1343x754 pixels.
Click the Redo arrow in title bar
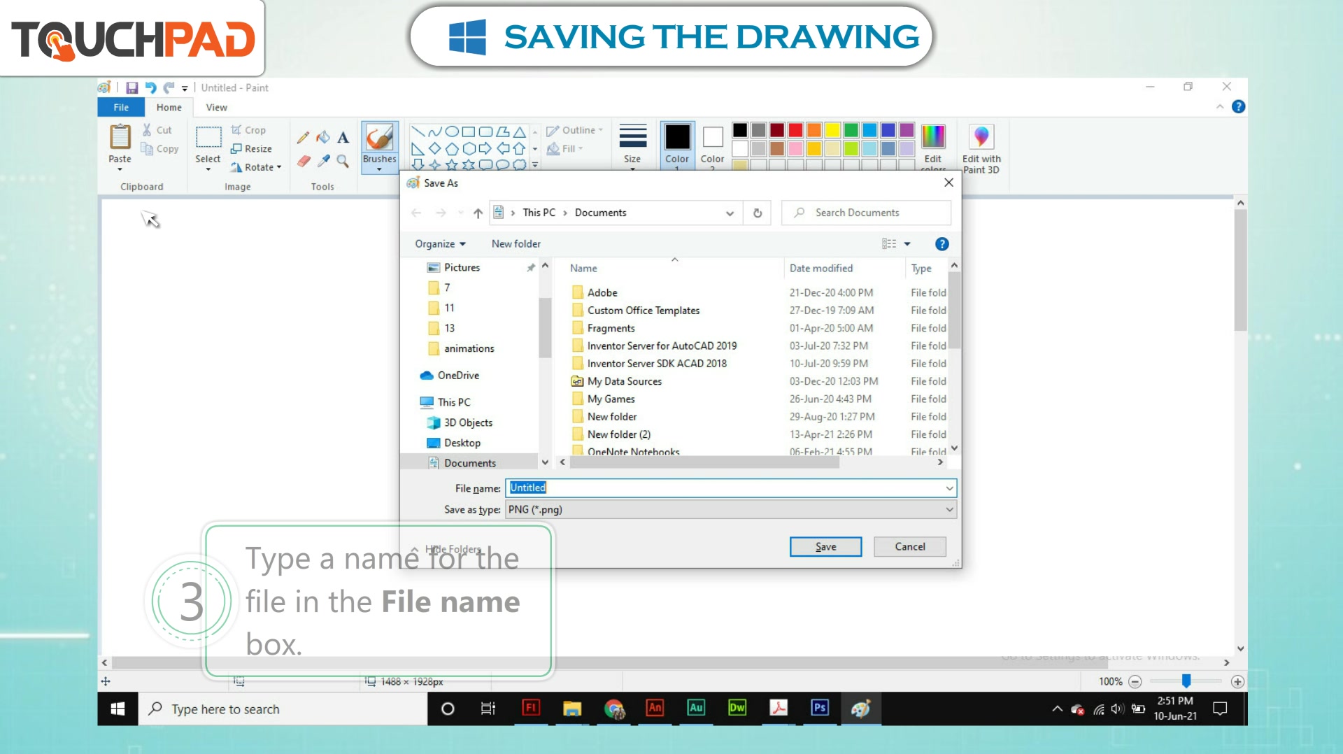(x=169, y=87)
